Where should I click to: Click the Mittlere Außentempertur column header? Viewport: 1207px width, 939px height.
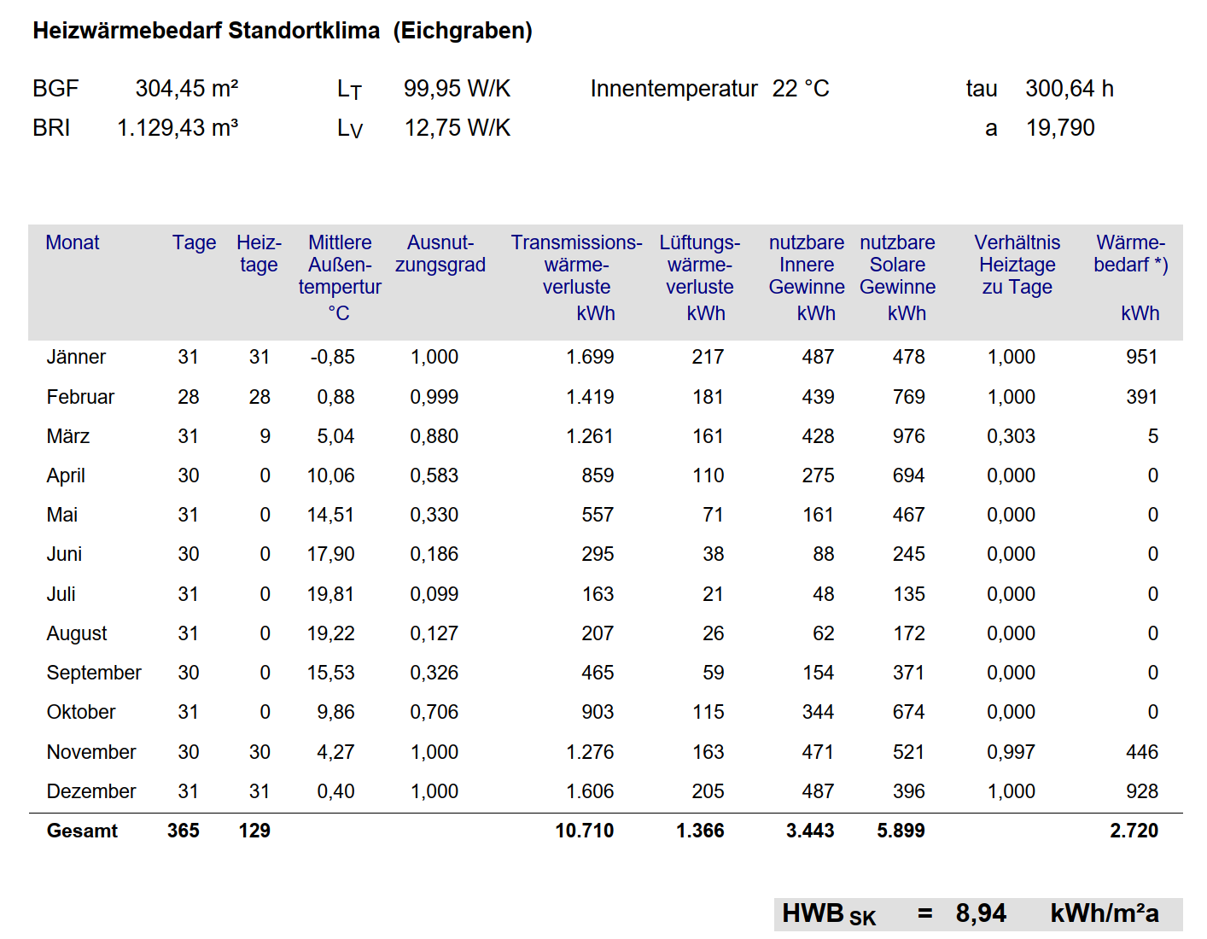click(340, 277)
